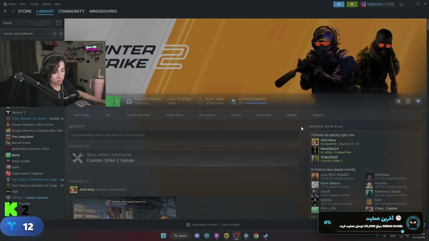This screenshot has height=241, width=429.
Task: Open Windows Start menu
Action: (164, 236)
